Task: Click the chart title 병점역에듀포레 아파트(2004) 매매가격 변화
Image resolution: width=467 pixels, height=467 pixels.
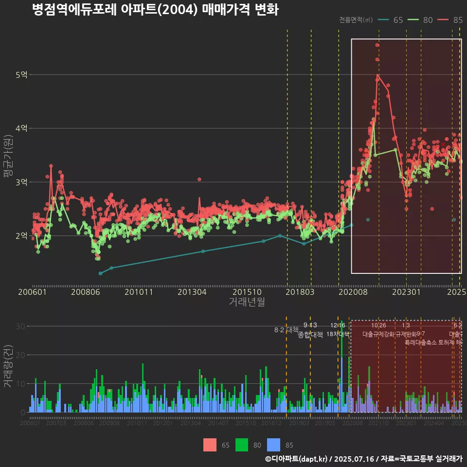Action: click(x=155, y=9)
